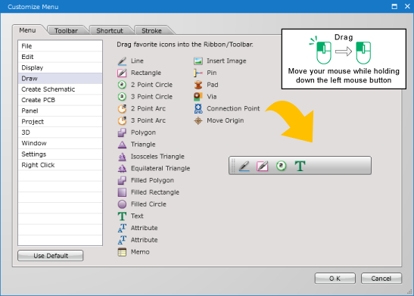The width and height of the screenshot is (414, 296).
Task: Select Edit in the menu list
Action: pos(61,57)
